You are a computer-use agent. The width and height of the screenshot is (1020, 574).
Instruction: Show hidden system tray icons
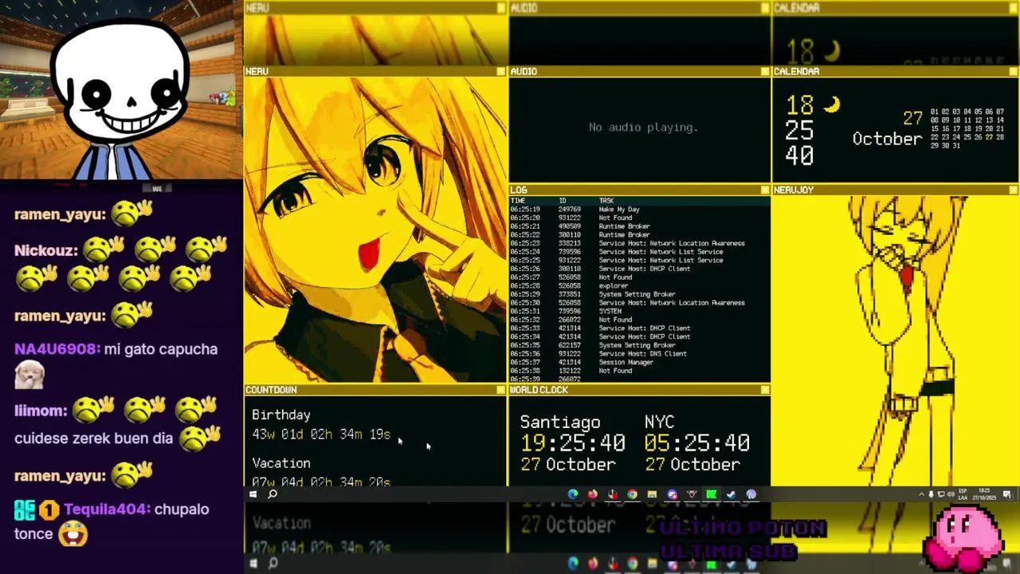(x=921, y=494)
